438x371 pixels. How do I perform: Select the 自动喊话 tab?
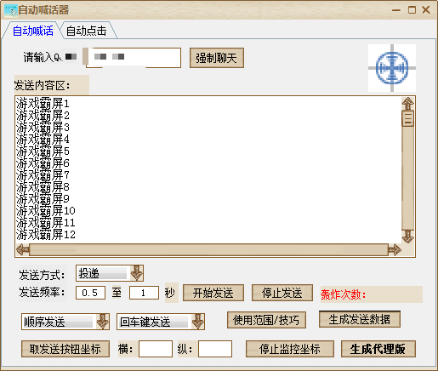pos(33,31)
